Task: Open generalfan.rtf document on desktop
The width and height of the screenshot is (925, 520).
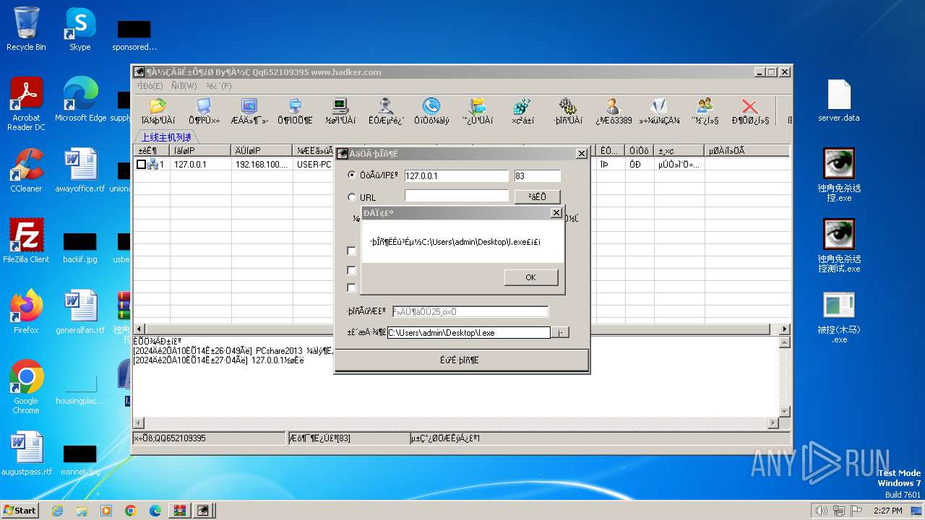Action: pos(80,312)
